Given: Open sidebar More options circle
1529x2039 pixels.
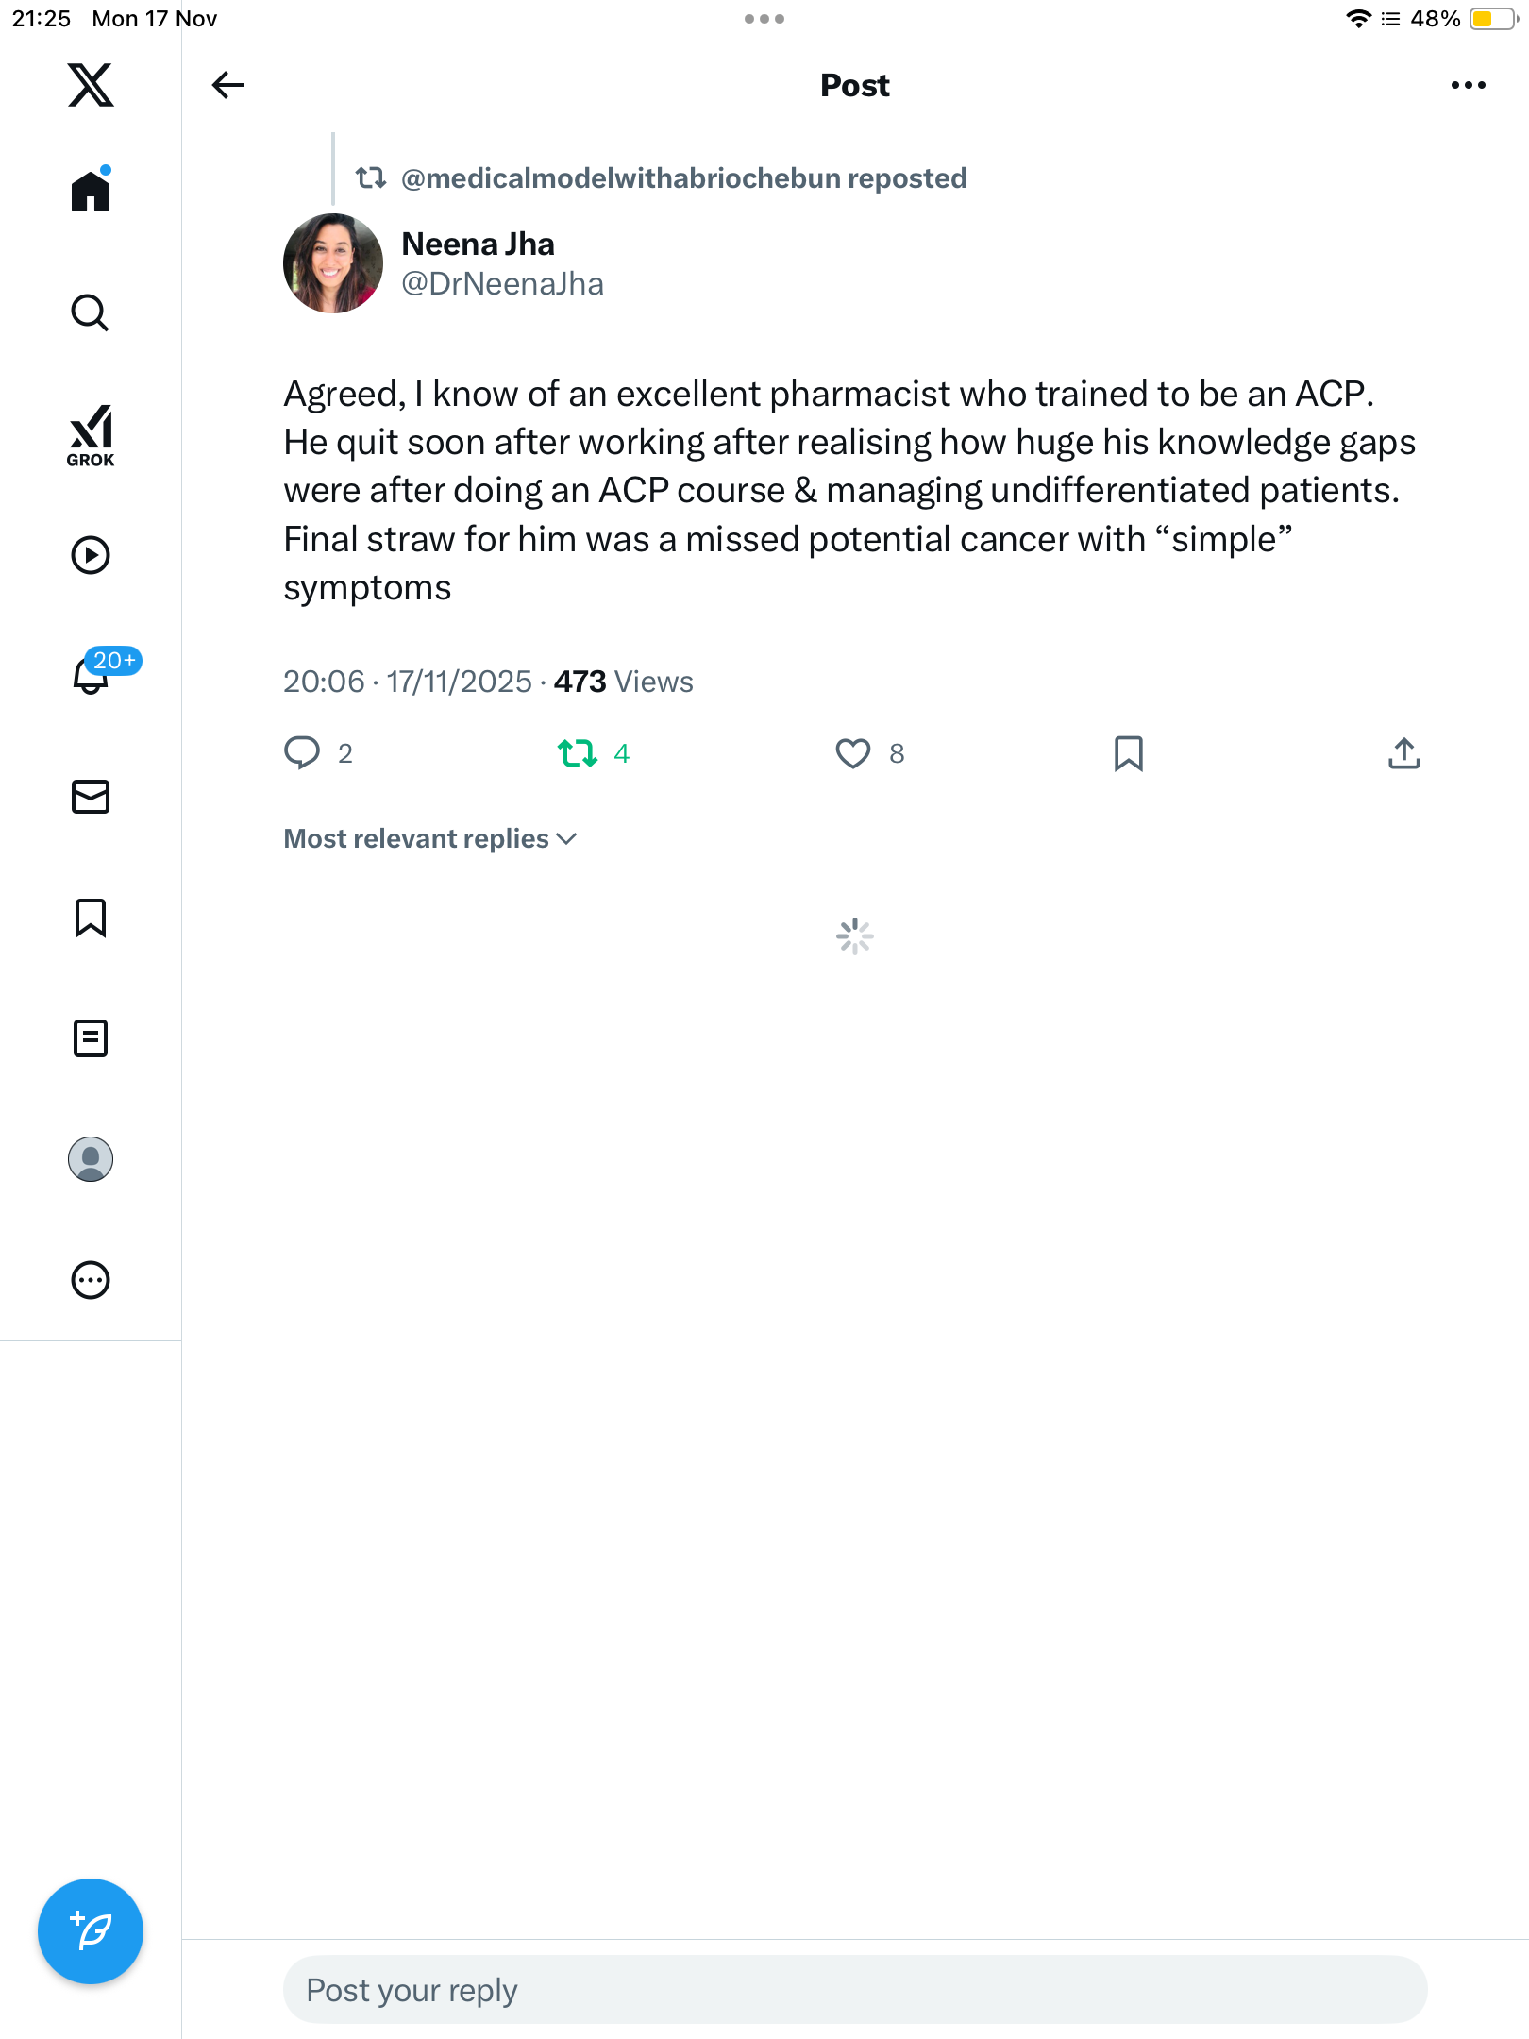Looking at the screenshot, I should coord(91,1280).
